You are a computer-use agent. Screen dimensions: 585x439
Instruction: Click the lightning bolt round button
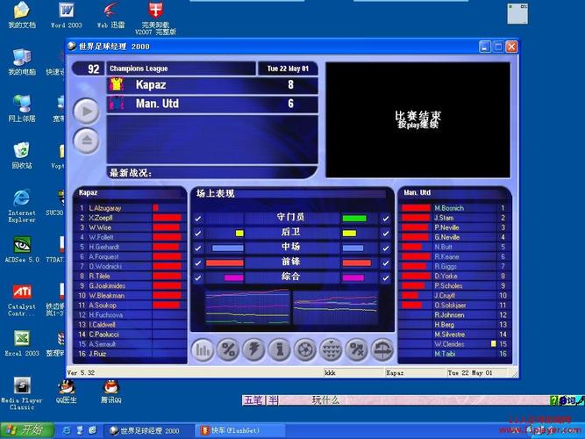254,350
